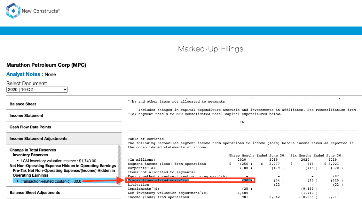Image resolution: width=362 pixels, height=199 pixels.
Task: Click the Analyst Notes link
Action: click(23, 74)
